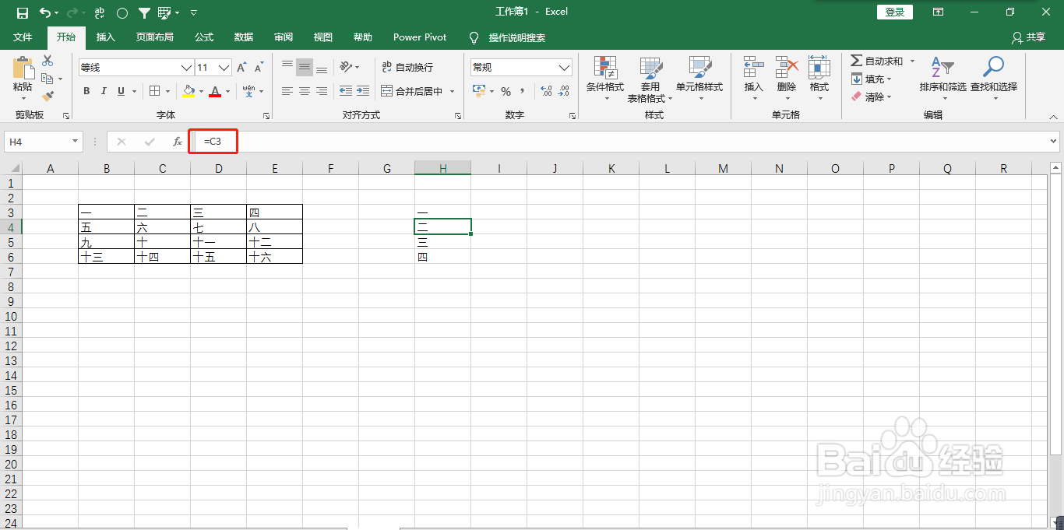Click the decrease decimal icon
The height and width of the screenshot is (530, 1064).
click(563, 91)
